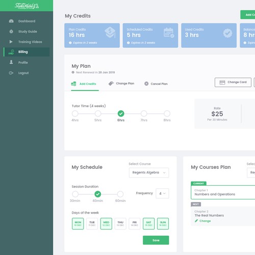Screen dimensions: 255x255
Task: Open Profile menu item
Action: coord(23,62)
